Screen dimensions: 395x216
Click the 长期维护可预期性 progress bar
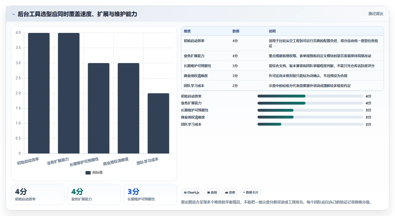(310, 110)
